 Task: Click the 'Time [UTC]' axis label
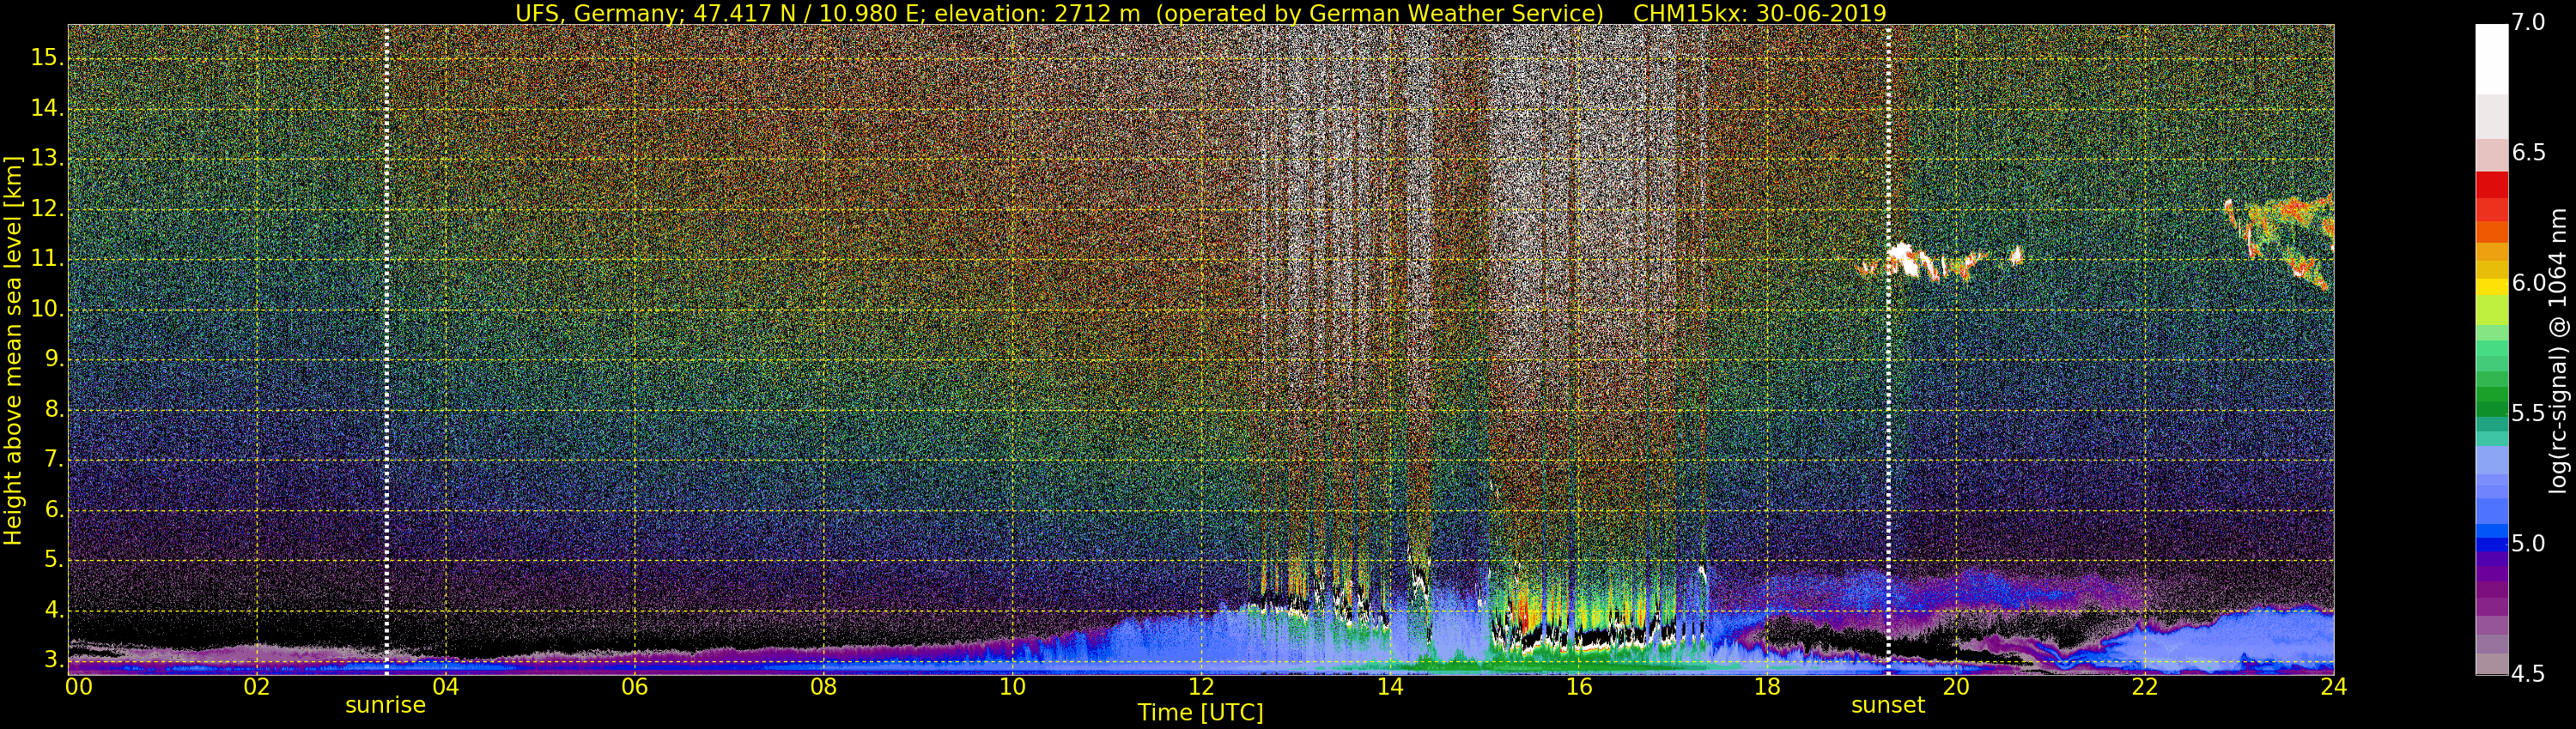[1200, 713]
